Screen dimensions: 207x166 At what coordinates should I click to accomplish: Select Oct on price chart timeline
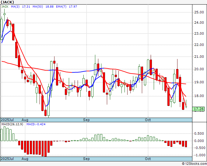148,120
